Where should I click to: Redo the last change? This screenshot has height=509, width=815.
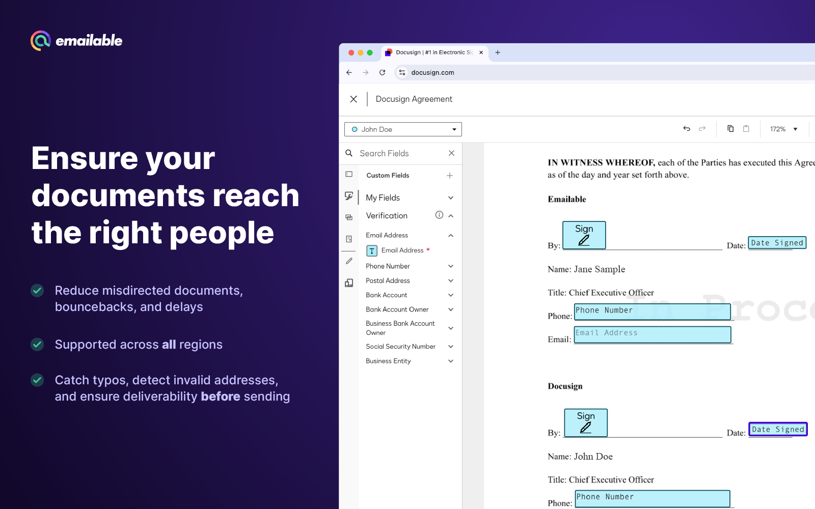[702, 129]
